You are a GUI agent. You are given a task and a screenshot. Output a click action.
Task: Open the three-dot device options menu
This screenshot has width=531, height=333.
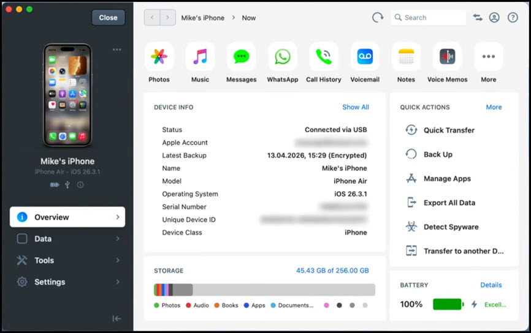click(x=117, y=50)
